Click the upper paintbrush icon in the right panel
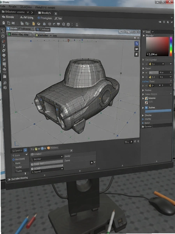Image resolution: width=175 pixels, height=234 pixels. click(x=147, y=98)
